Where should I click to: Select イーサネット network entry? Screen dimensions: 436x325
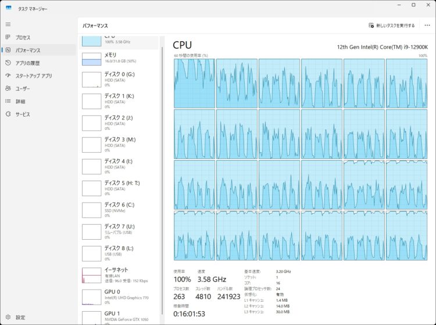click(x=119, y=275)
